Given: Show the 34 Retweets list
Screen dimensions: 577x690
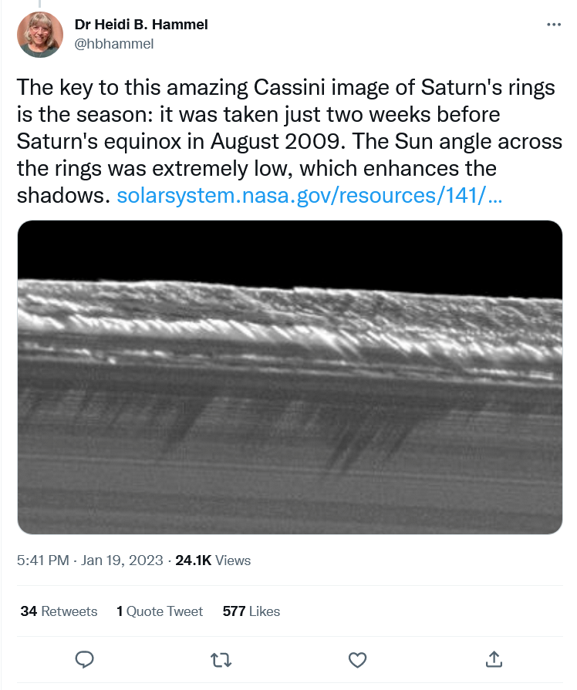Looking at the screenshot, I should coord(59,611).
